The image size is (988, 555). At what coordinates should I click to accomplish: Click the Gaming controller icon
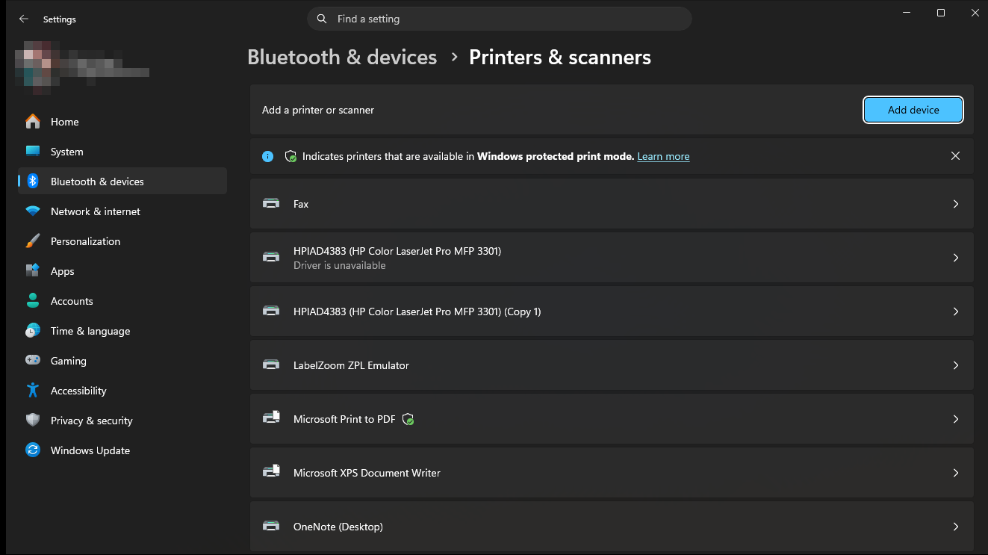tap(33, 361)
